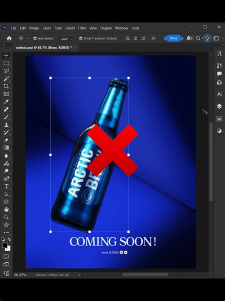
Task: Expand the status bar info arrow
Action: tap(79, 275)
